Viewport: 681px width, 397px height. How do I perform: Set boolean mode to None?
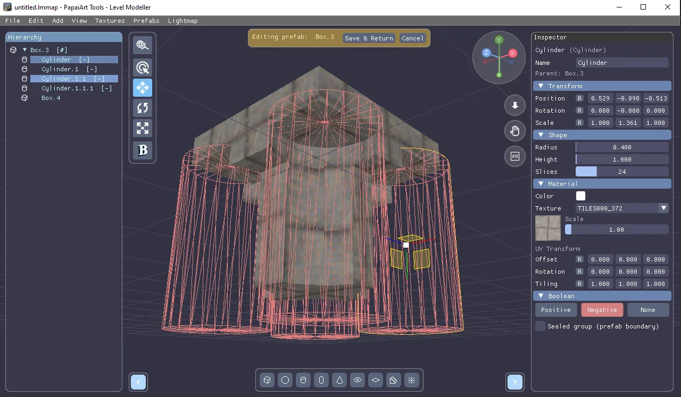648,310
